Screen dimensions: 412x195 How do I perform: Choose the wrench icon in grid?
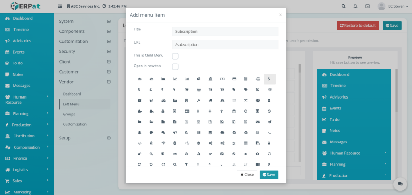click(198, 100)
